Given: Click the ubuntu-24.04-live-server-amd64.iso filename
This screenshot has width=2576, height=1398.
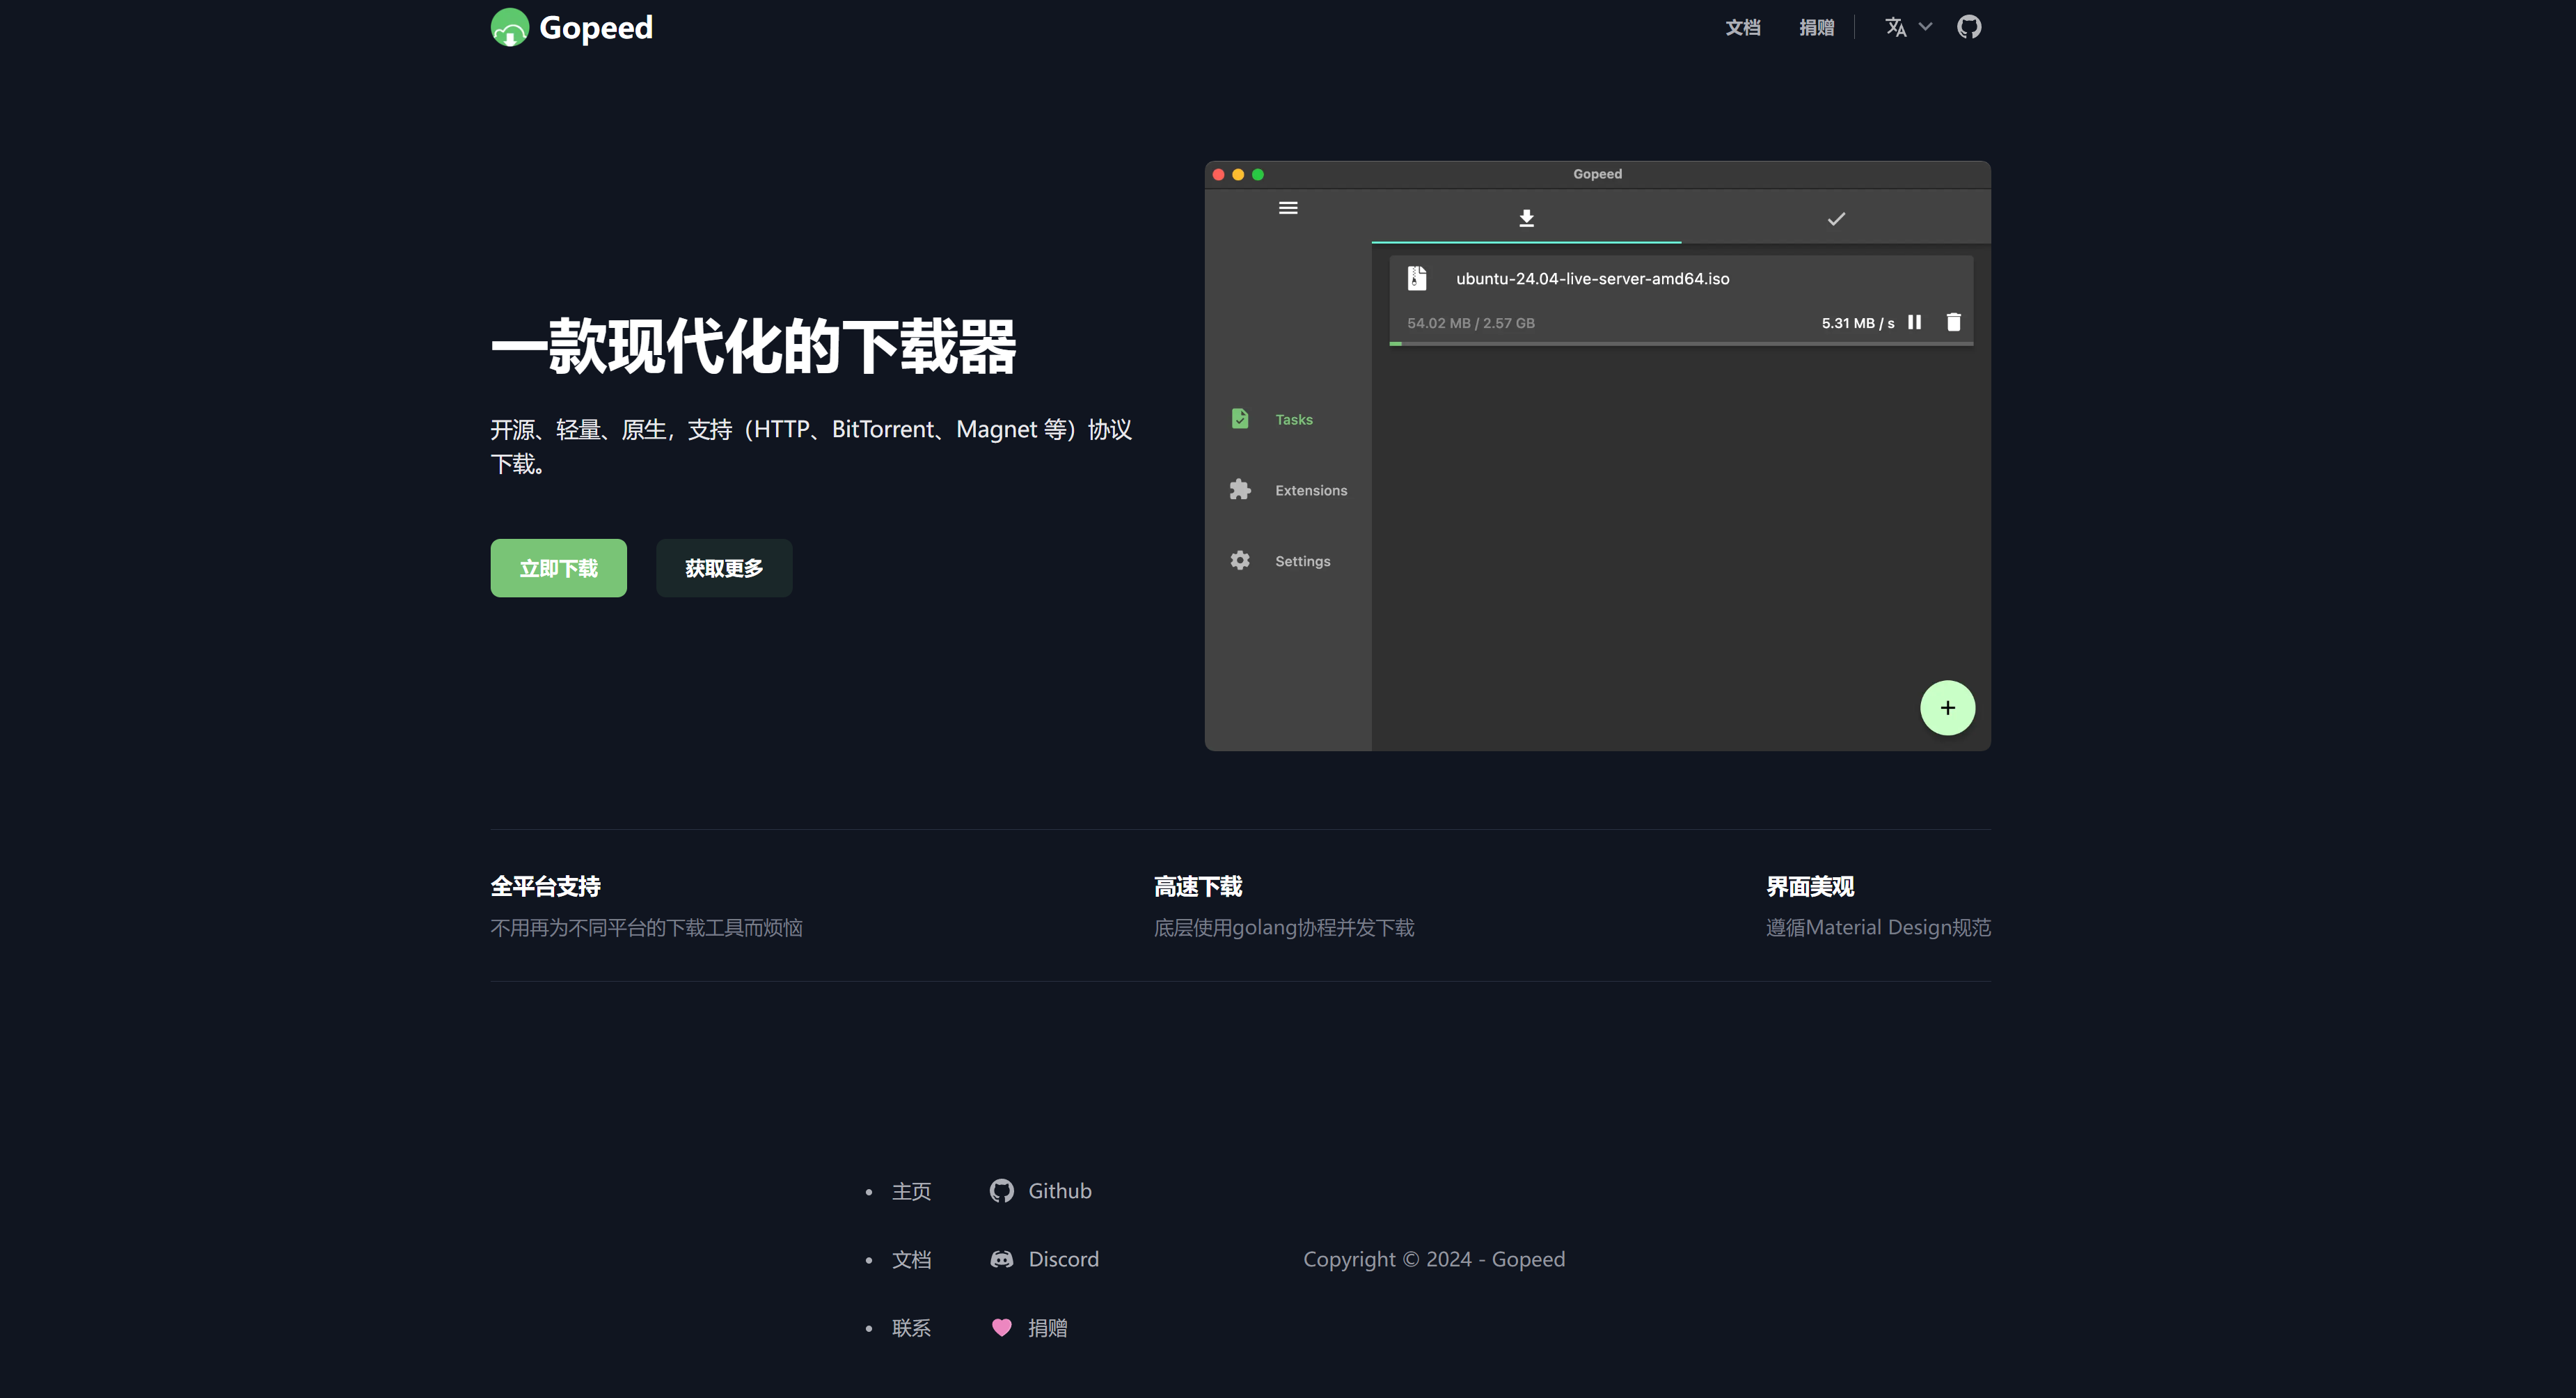Looking at the screenshot, I should click(1592, 279).
